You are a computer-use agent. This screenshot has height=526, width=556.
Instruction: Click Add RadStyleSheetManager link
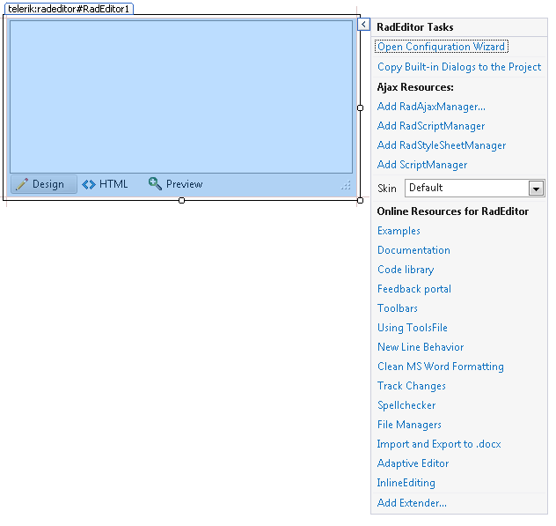[x=442, y=145]
